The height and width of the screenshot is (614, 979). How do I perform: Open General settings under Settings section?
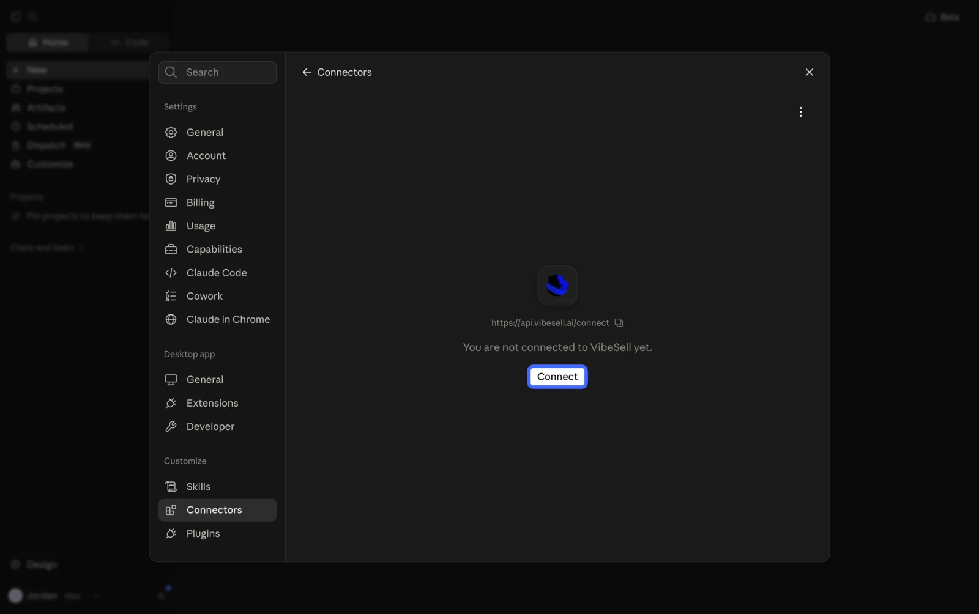click(217, 132)
